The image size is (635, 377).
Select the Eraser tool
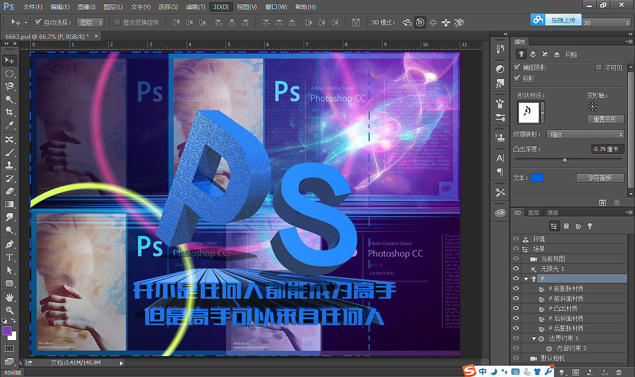pos(9,191)
